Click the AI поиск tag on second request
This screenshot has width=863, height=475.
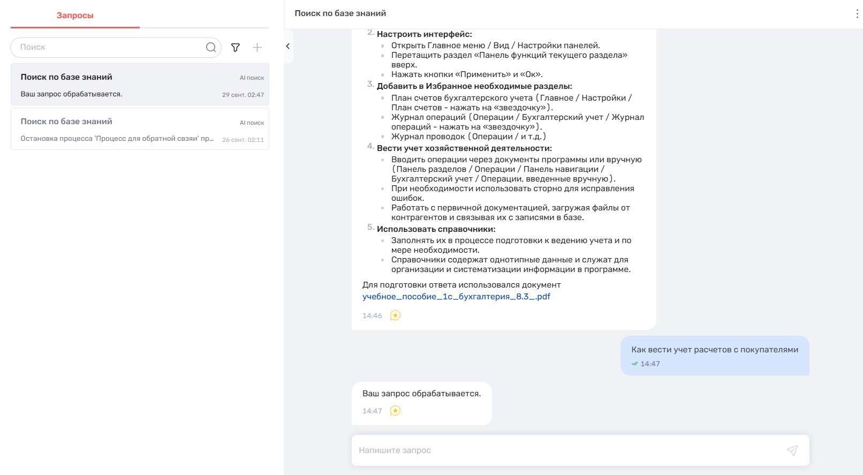(252, 123)
